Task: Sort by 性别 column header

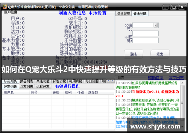Action: 81,92
